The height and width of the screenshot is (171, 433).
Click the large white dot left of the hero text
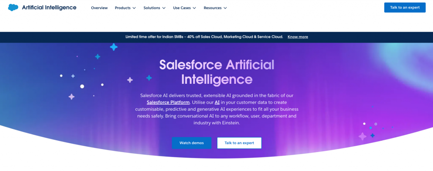coord(82,86)
